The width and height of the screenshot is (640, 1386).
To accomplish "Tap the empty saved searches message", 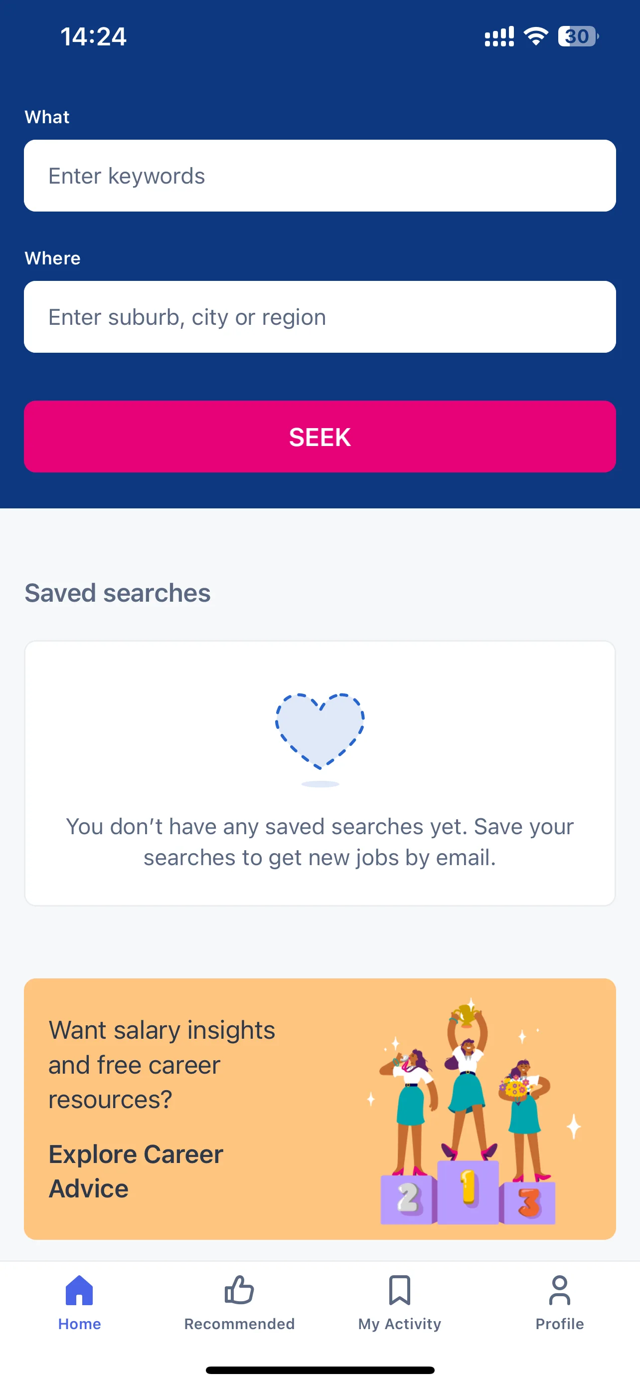I will tap(320, 842).
